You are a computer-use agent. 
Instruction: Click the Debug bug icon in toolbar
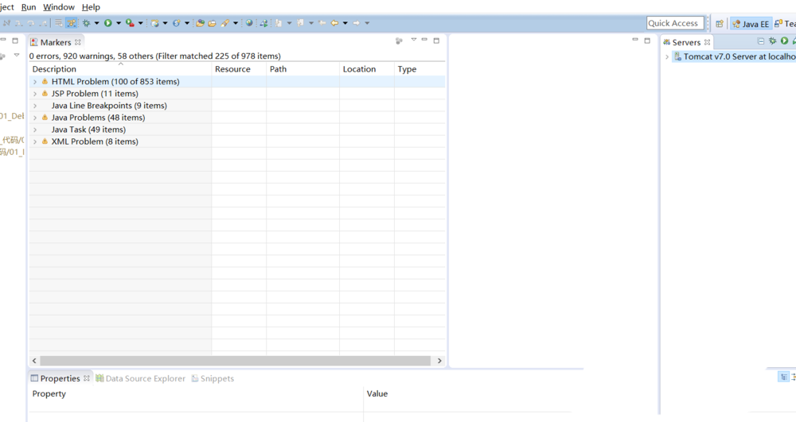point(86,23)
